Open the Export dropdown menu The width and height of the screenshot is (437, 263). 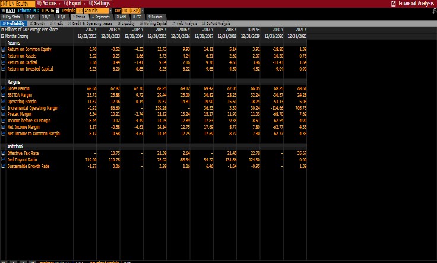coord(74,4)
